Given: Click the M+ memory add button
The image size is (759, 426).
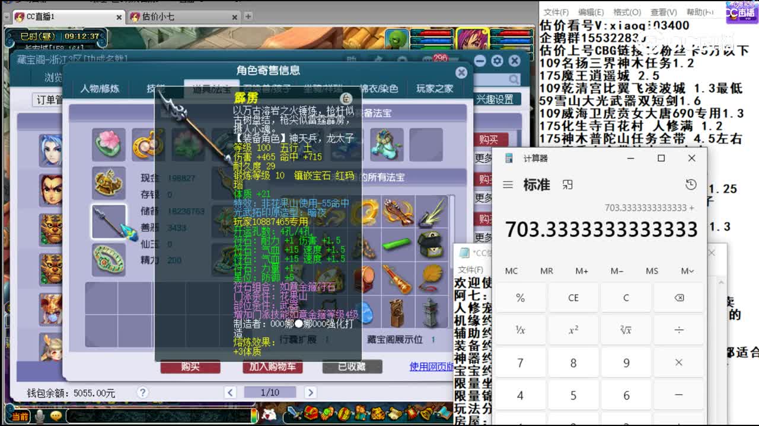Looking at the screenshot, I should click(x=582, y=271).
